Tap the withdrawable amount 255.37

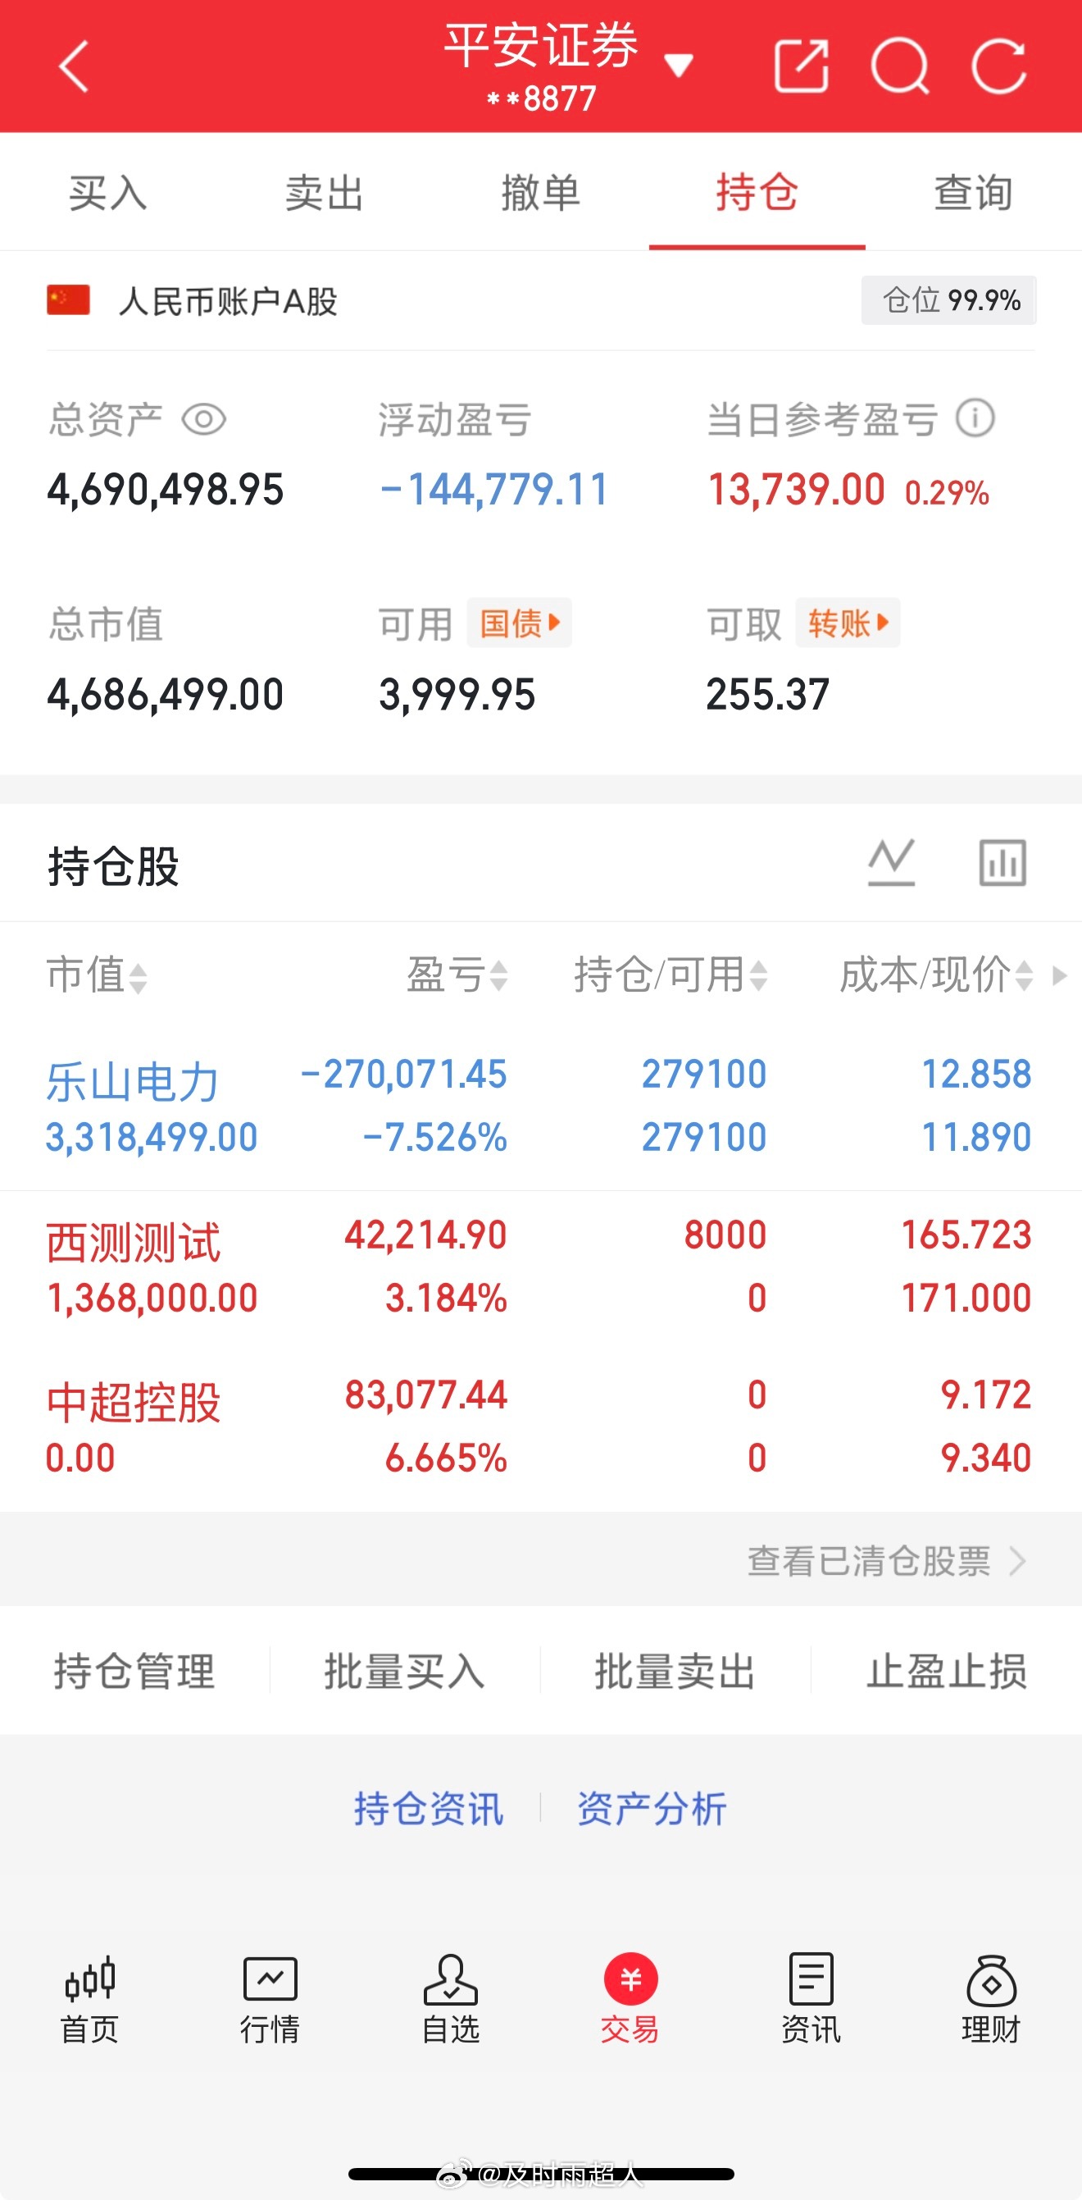(768, 694)
